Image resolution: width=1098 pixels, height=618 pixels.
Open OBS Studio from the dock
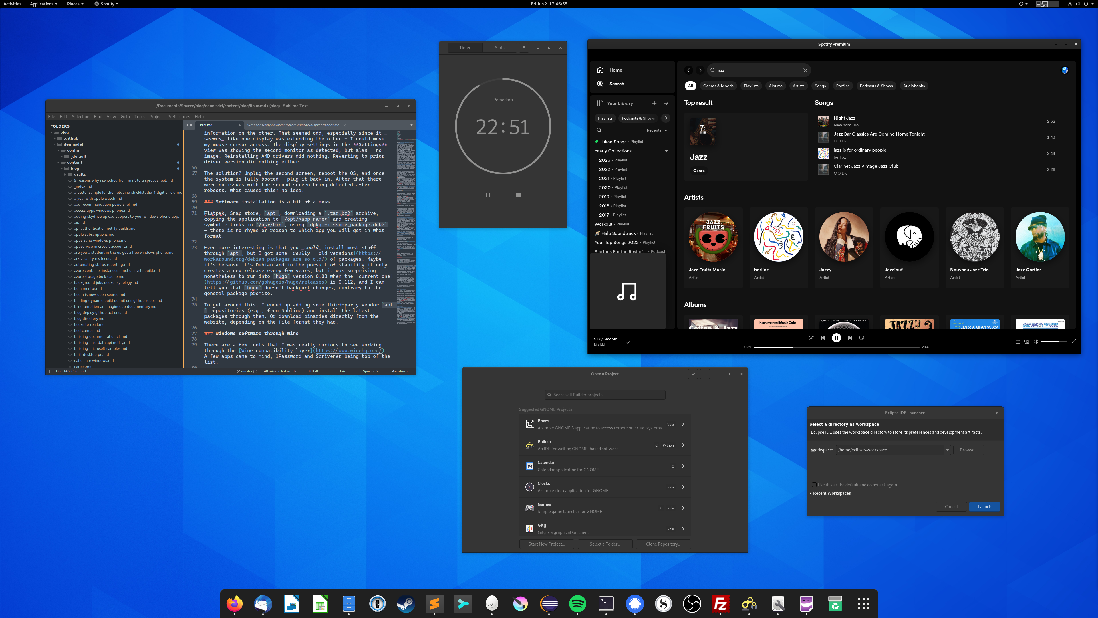692,603
